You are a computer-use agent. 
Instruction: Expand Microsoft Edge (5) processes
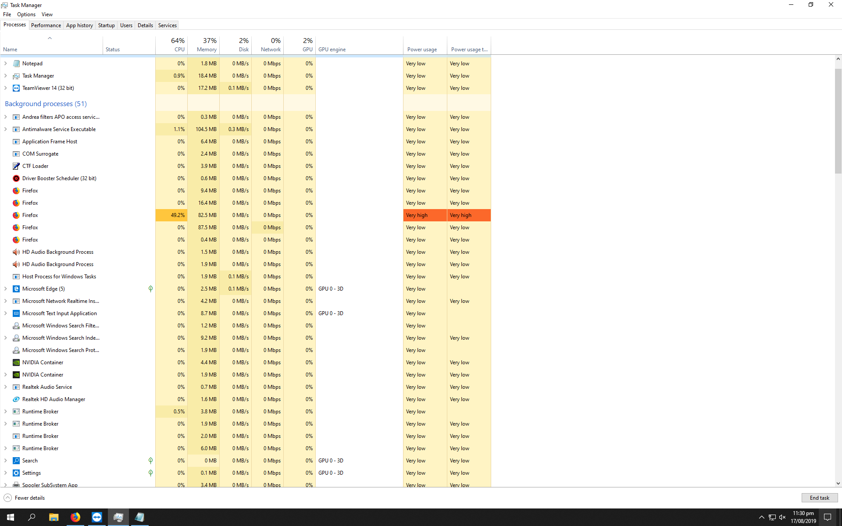(6, 289)
